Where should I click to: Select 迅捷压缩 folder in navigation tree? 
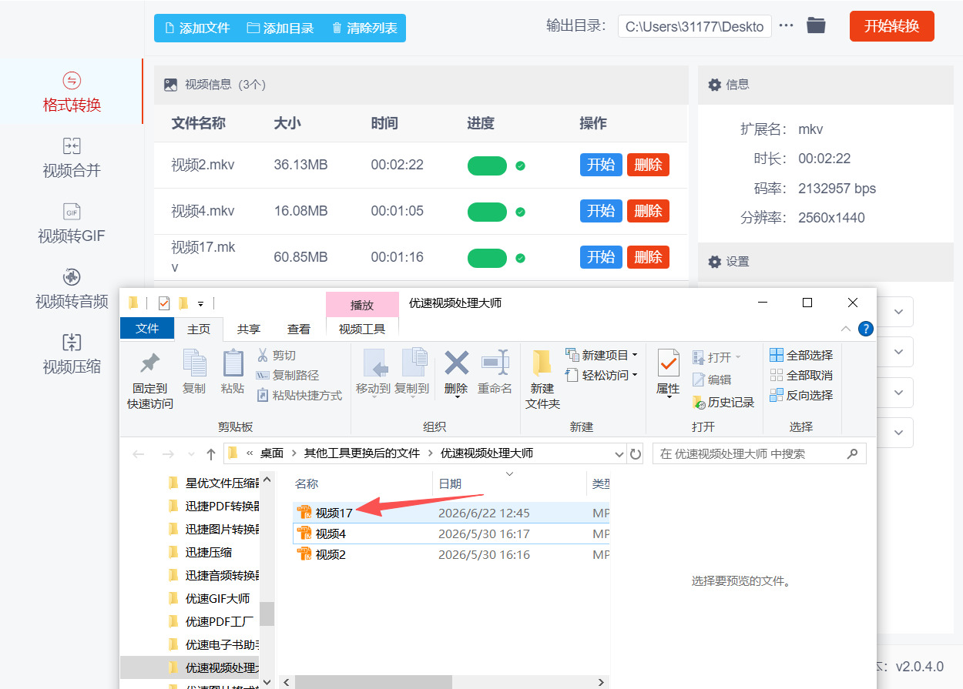[x=208, y=552]
